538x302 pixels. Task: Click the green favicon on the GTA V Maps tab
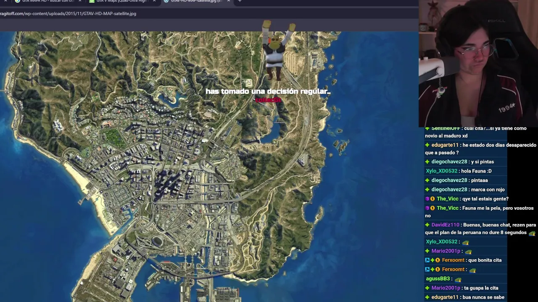pyautogui.click(x=92, y=1)
